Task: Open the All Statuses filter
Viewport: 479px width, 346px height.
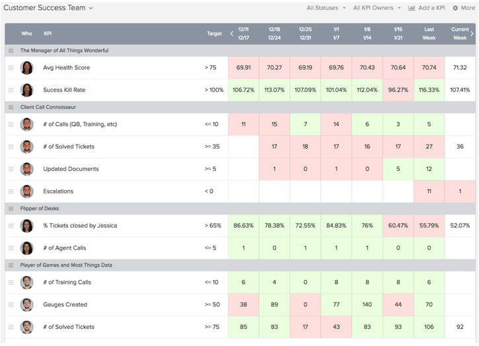Action: pos(326,8)
